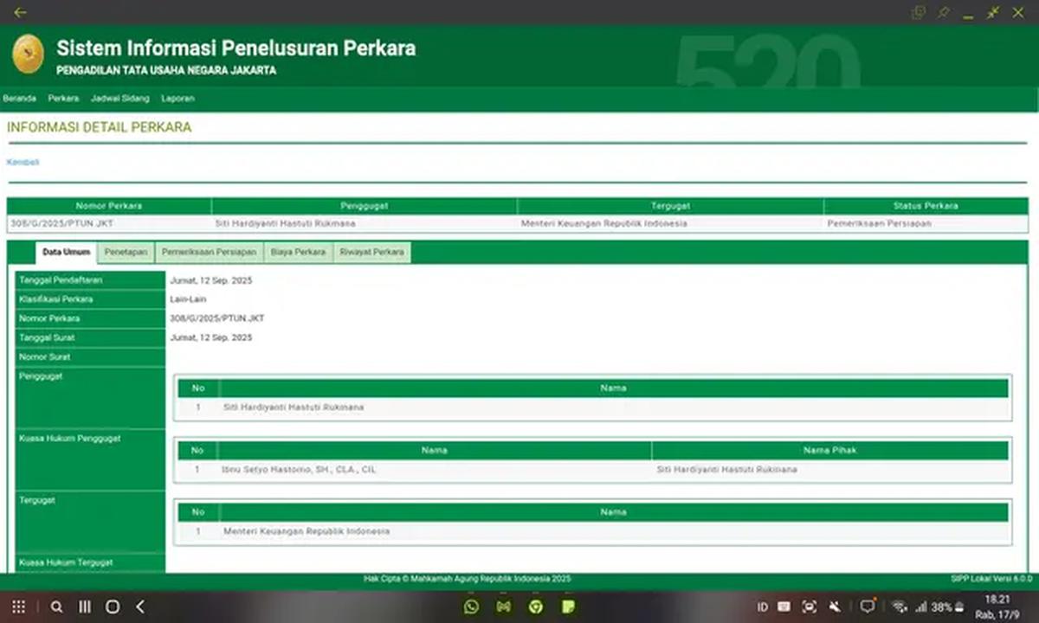Click Menteri Keuangan in Tergugat table
Image resolution: width=1039 pixels, height=623 pixels.
306,531
